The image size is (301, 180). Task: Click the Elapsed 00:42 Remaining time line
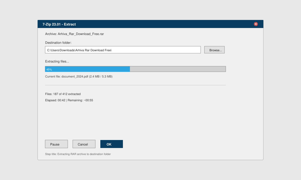tap(69, 100)
